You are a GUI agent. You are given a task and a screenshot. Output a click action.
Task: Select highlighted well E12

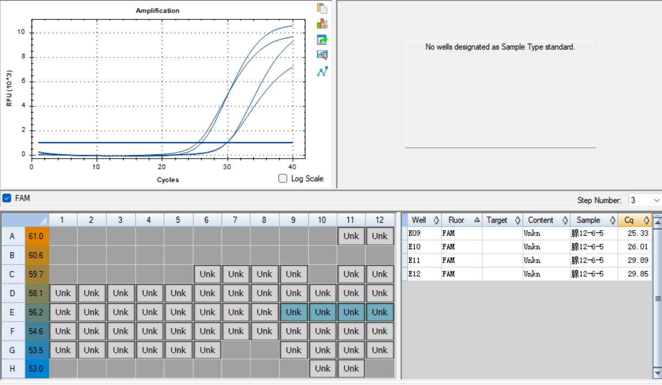[x=380, y=312]
